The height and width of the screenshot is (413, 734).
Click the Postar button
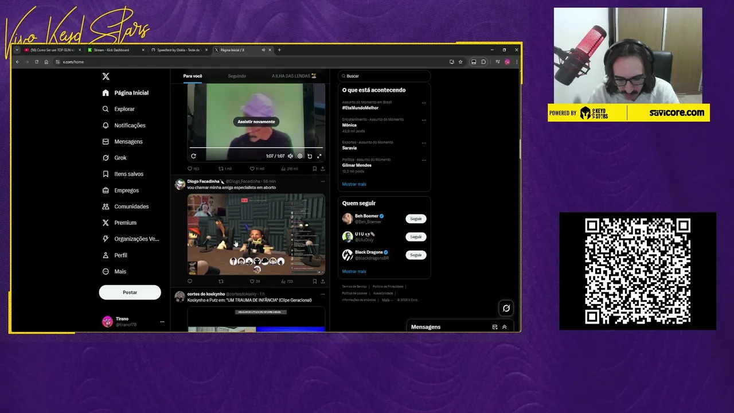tap(130, 293)
